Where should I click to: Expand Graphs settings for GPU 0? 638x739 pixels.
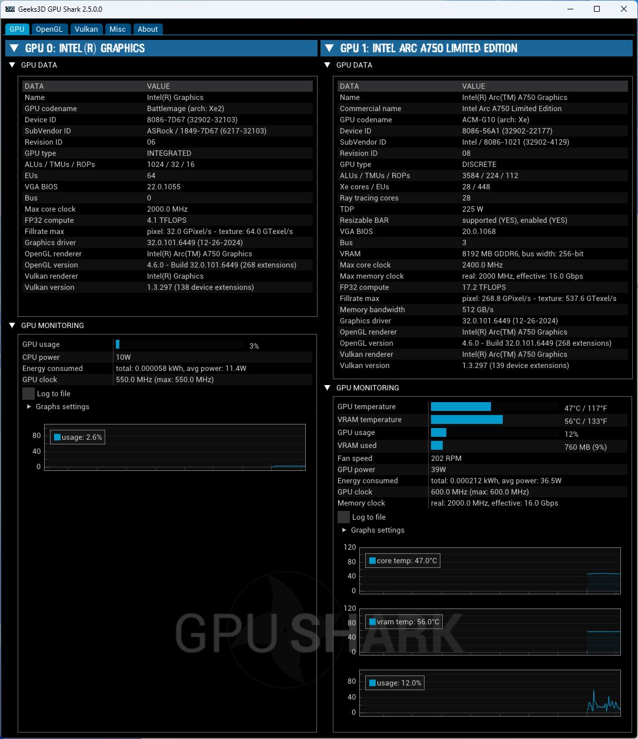(30, 407)
